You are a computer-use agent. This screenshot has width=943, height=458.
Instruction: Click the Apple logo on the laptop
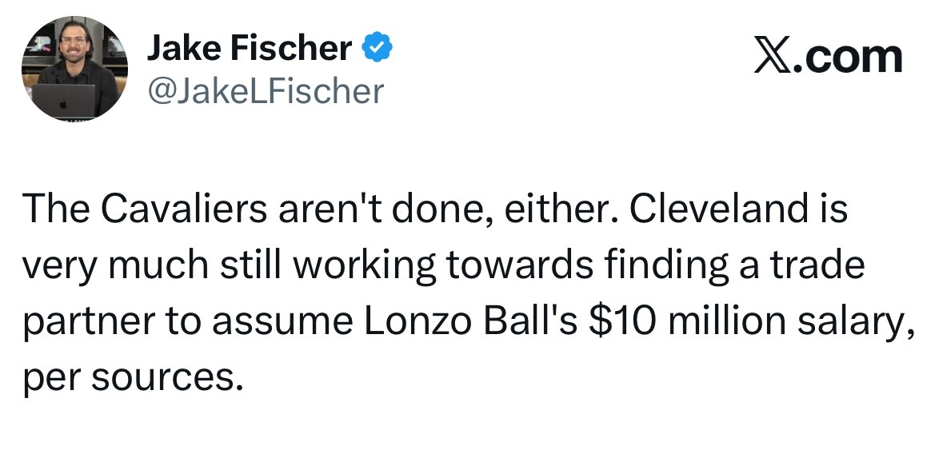click(x=63, y=102)
